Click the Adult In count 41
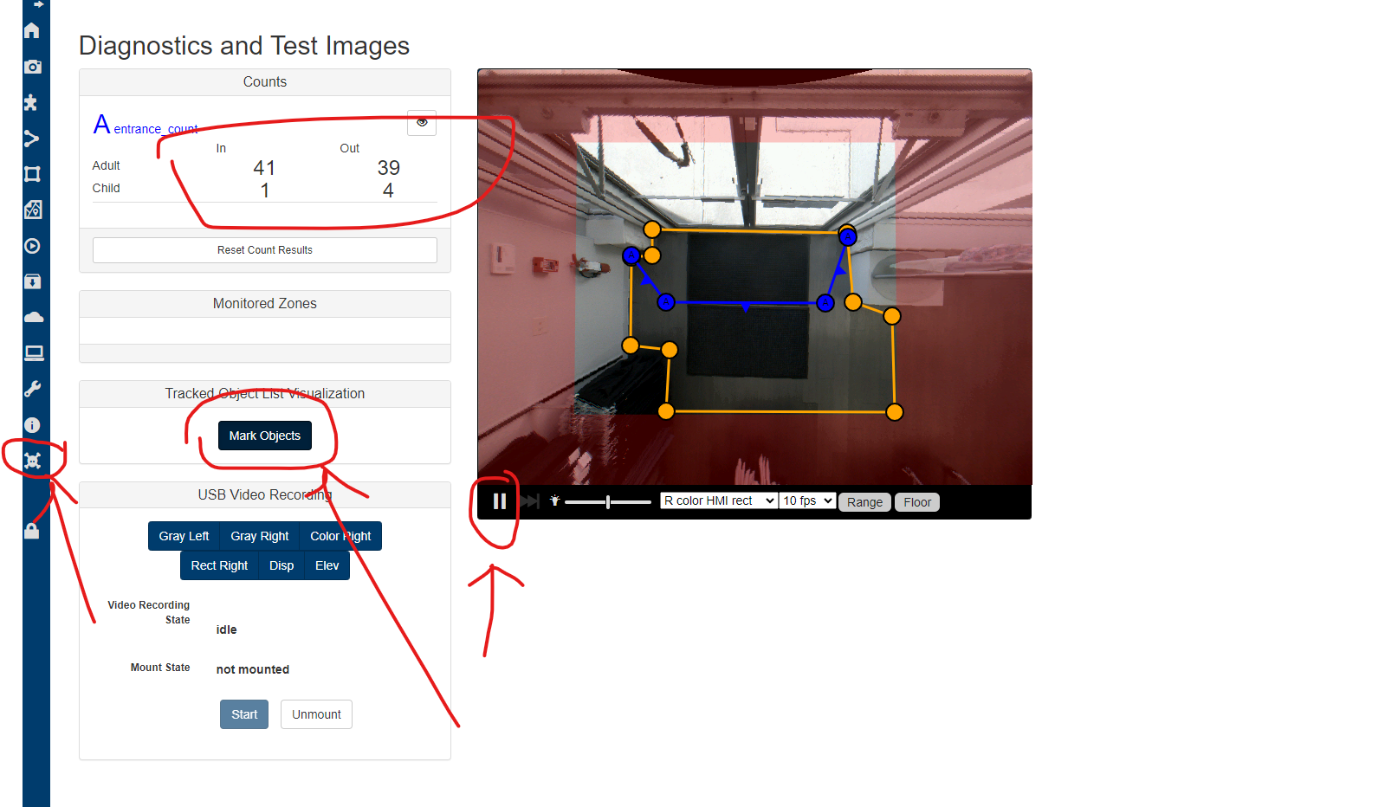 (264, 168)
